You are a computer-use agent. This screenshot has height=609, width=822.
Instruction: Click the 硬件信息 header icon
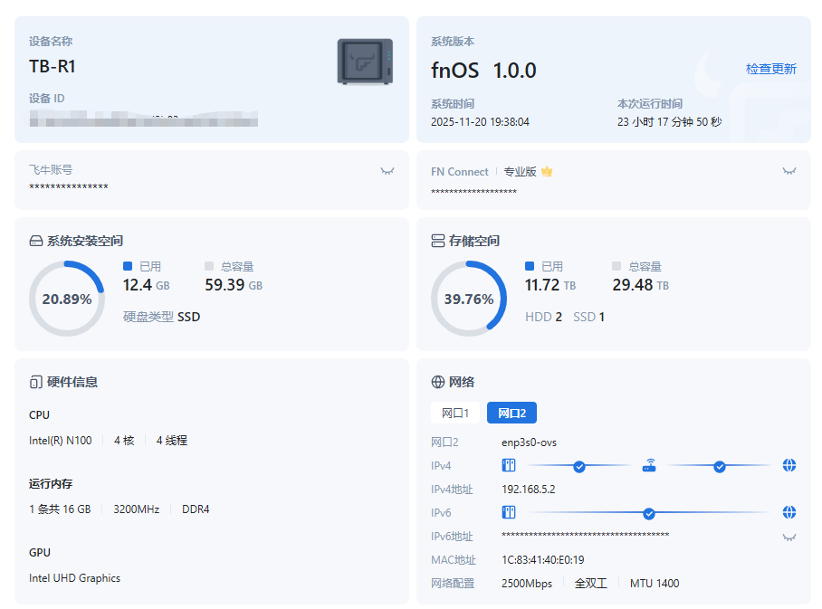point(36,382)
